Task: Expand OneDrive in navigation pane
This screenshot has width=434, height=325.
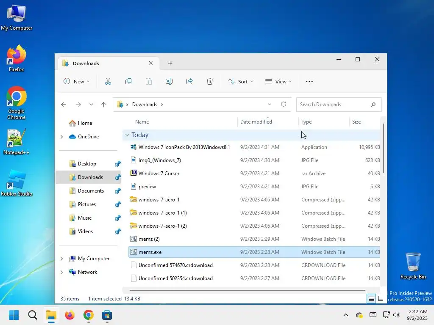Action: coord(62,137)
